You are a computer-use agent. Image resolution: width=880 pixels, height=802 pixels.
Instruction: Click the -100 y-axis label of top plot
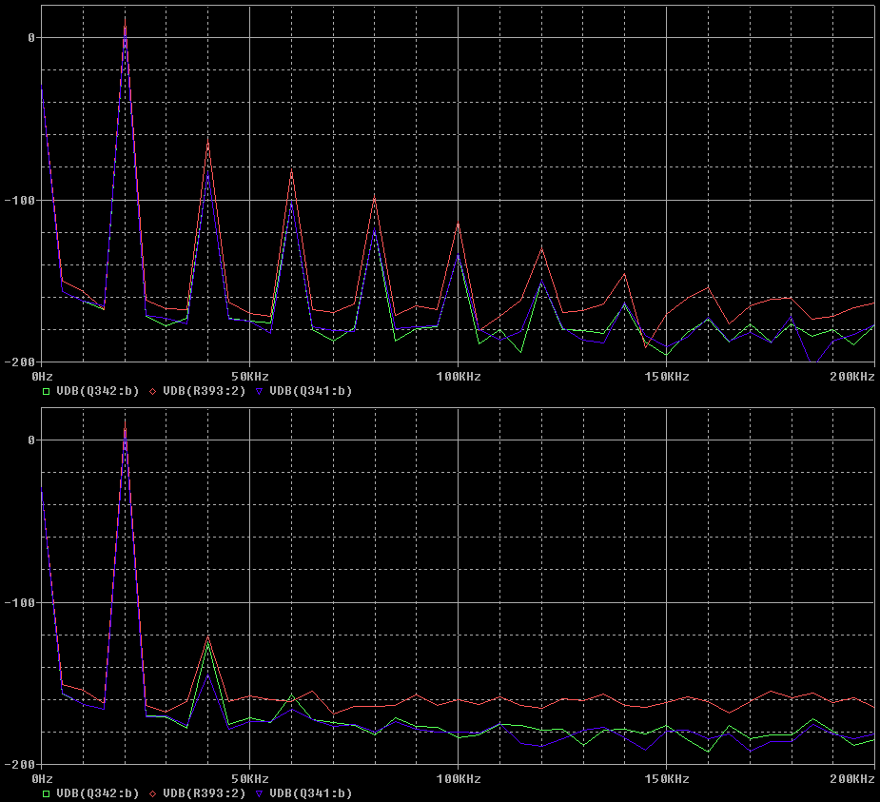[20, 201]
